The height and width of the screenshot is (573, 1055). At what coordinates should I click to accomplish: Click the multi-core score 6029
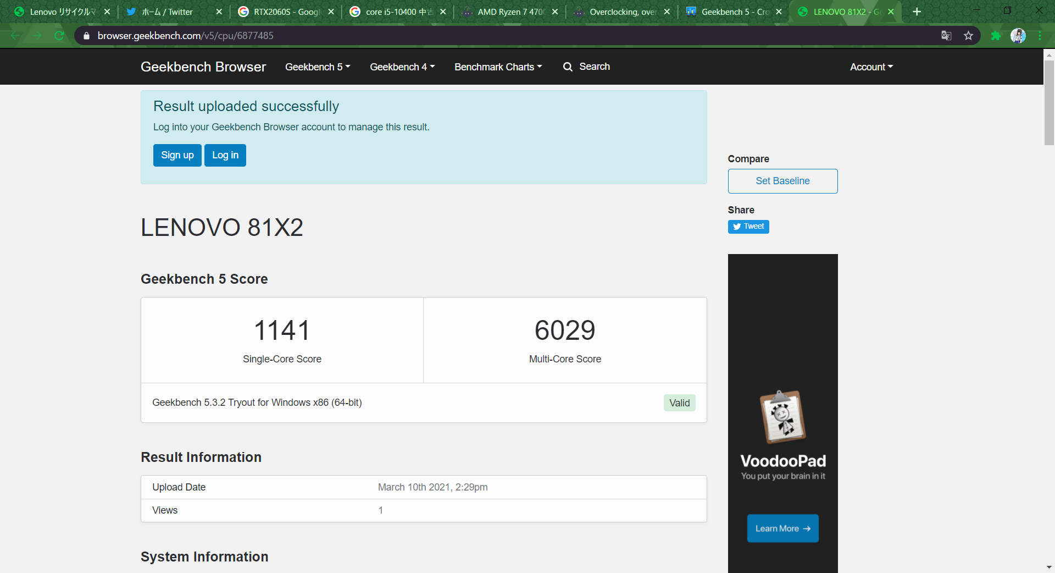click(565, 330)
